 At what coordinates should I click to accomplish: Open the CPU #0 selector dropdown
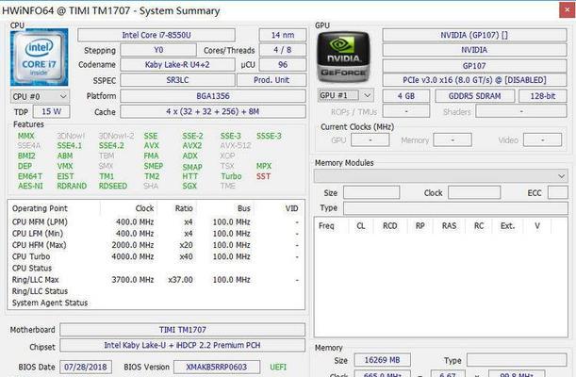click(40, 96)
